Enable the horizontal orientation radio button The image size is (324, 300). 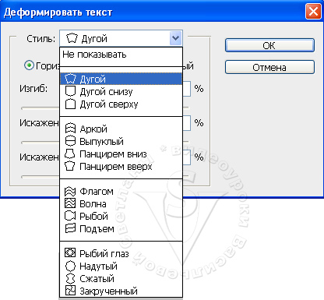29,65
